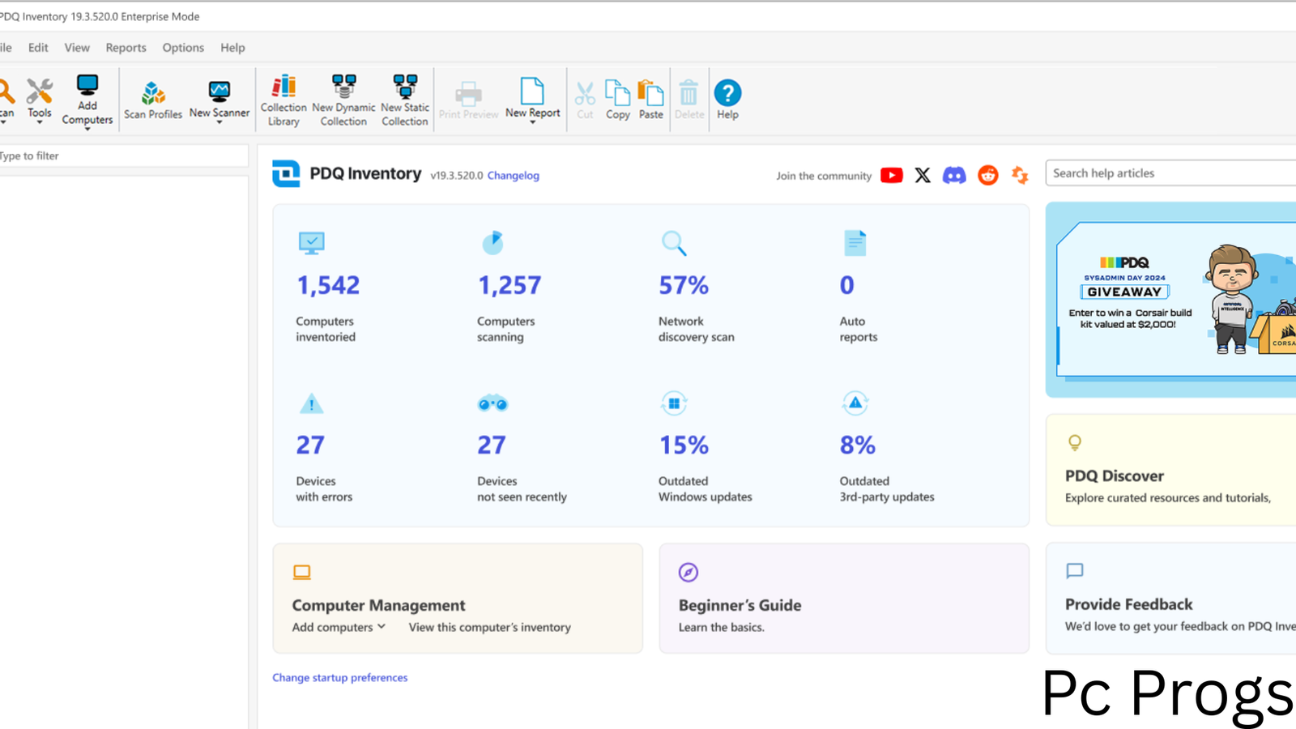
Task: Open the Collection Library
Action: (283, 100)
